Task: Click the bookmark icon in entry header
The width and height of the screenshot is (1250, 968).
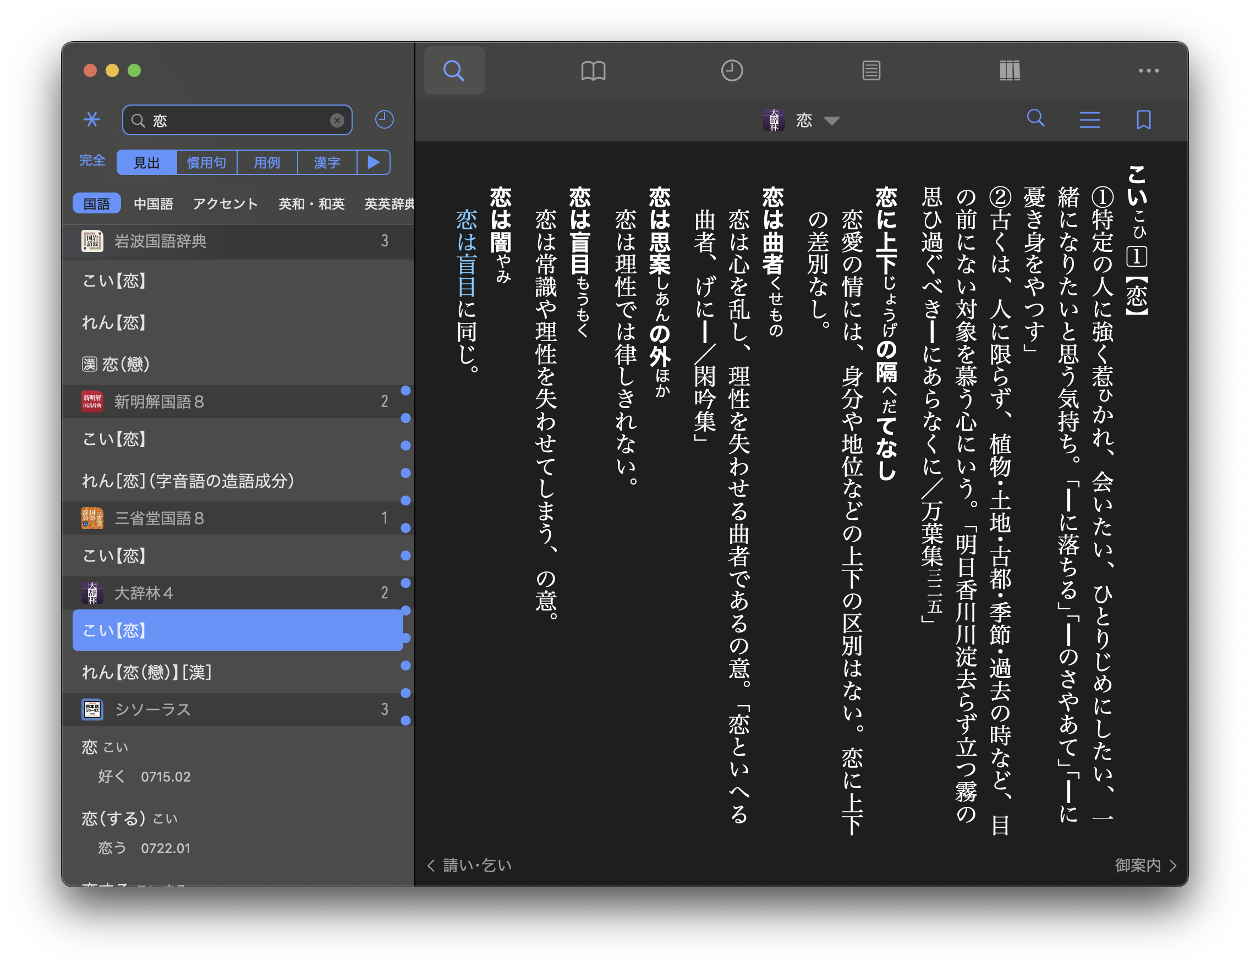Action: point(1143,119)
